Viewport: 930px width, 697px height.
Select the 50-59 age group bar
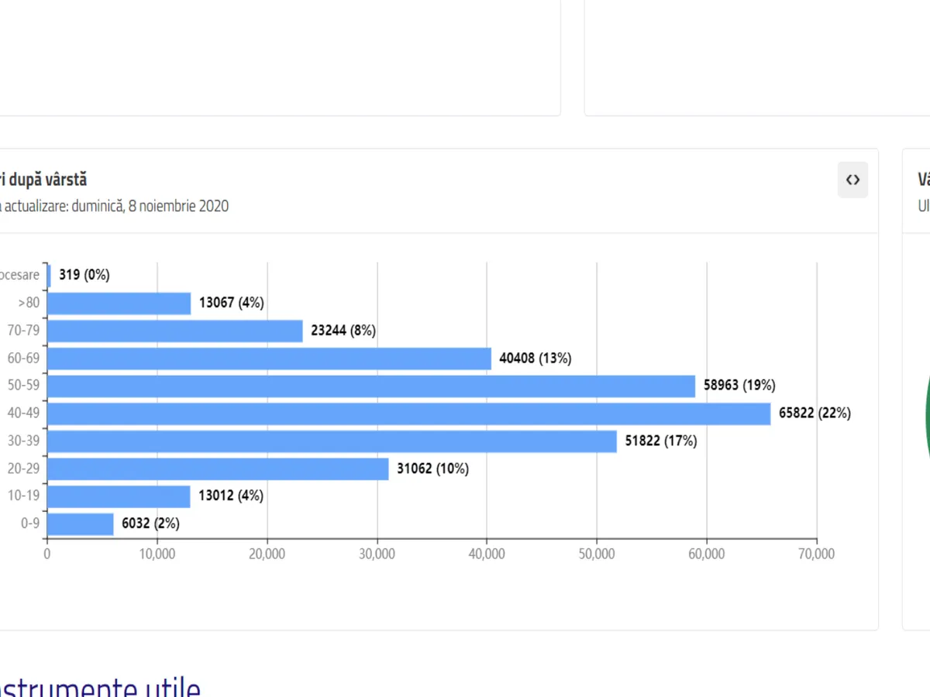370,386
